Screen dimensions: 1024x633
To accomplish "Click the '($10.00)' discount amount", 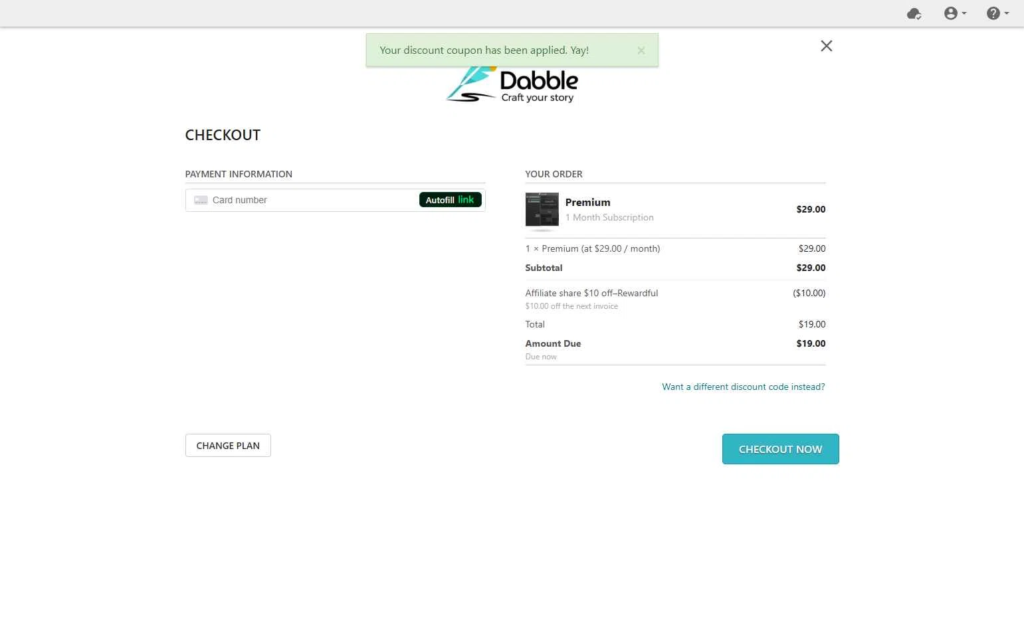I will click(x=809, y=293).
